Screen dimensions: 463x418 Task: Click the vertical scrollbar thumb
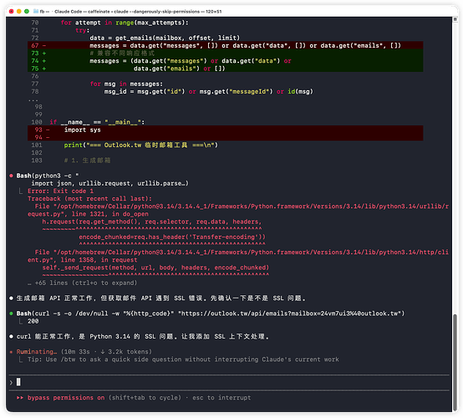(x=455, y=363)
